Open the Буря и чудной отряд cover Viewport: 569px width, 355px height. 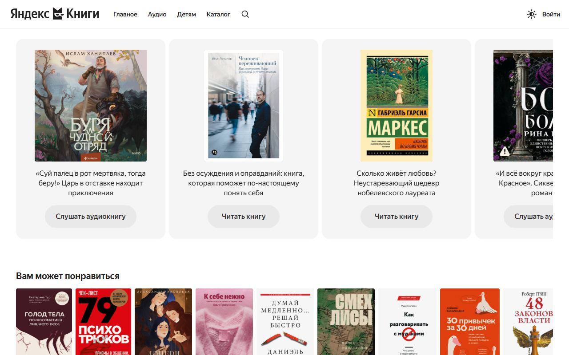(91, 106)
